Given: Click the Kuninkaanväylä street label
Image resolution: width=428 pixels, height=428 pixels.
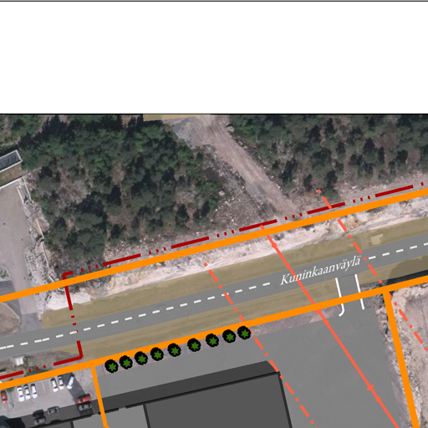Looking at the screenshot, I should point(320,270).
